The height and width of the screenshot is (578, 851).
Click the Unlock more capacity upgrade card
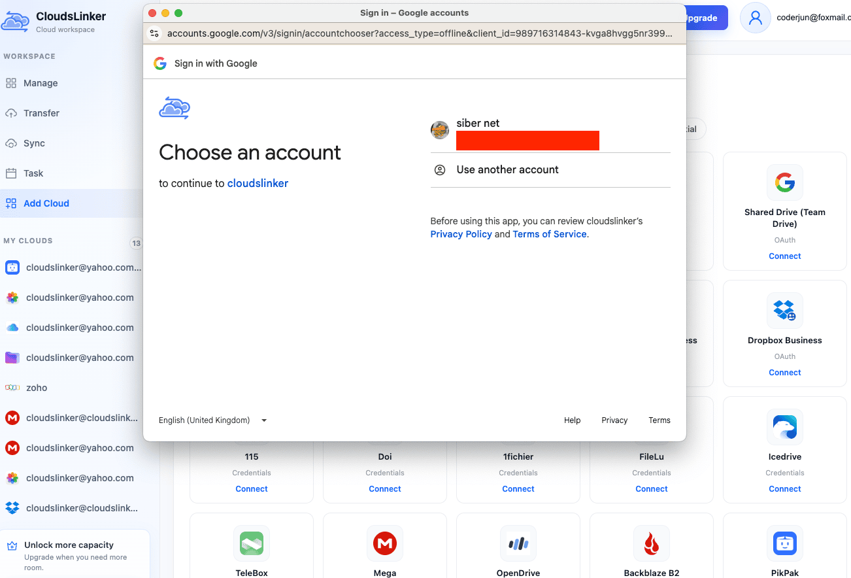[75, 554]
